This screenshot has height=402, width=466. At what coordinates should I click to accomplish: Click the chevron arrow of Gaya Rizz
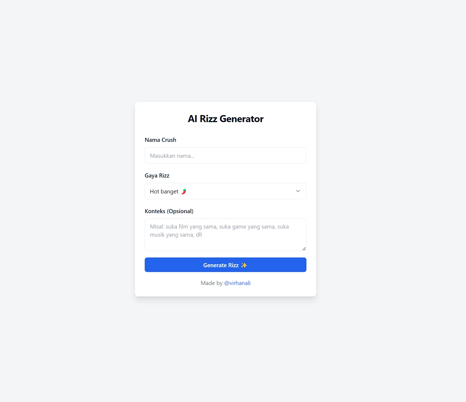pos(298,191)
